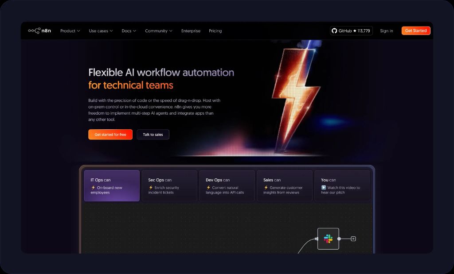This screenshot has width=454, height=274.
Task: Open the Community dropdown menu
Action: pyautogui.click(x=158, y=31)
